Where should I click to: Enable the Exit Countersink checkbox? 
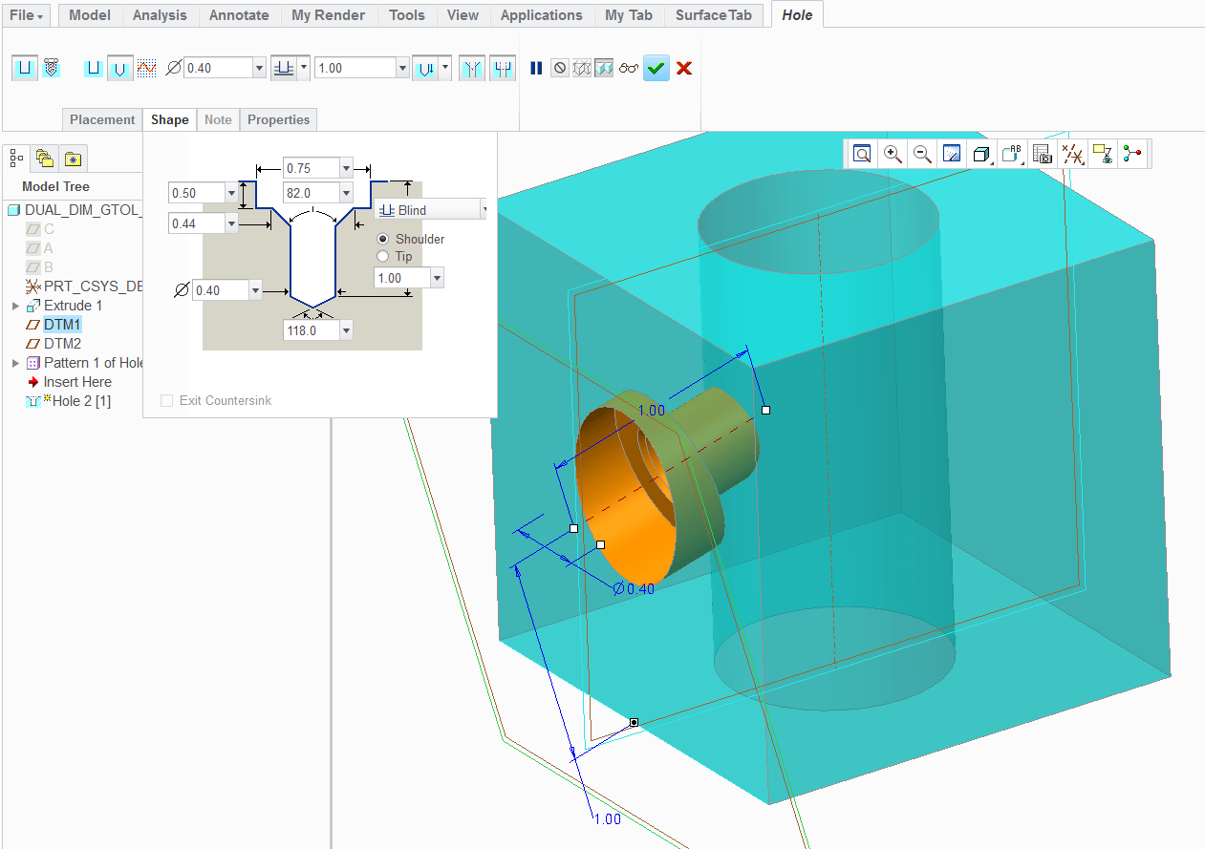[166, 400]
